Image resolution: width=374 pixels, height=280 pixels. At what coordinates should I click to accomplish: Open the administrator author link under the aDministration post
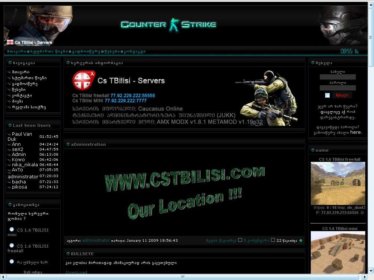point(96,241)
